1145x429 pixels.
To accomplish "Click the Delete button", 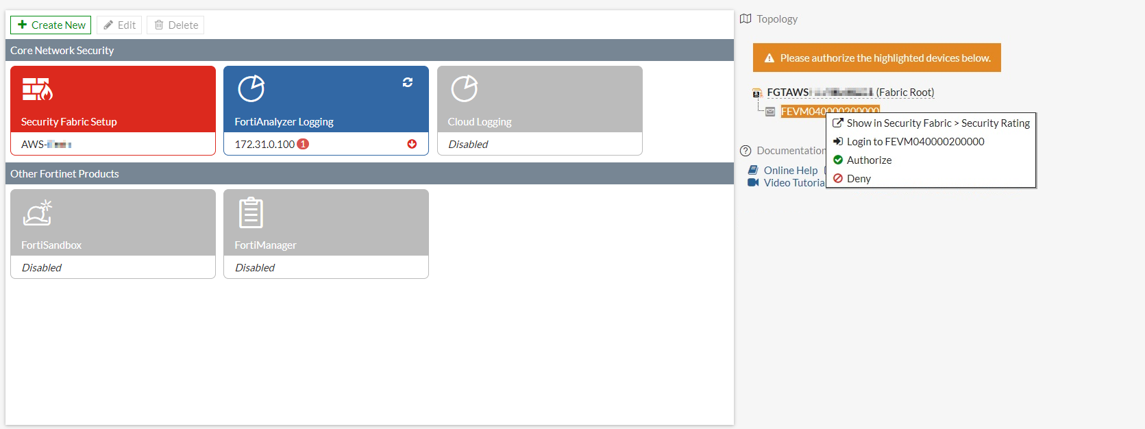I will [175, 25].
